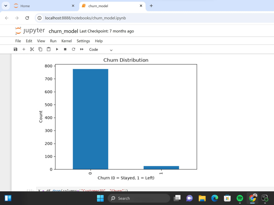This screenshot has height=205, width=274.
Task: Insert a cell below with the plus icon
Action: point(24,49)
